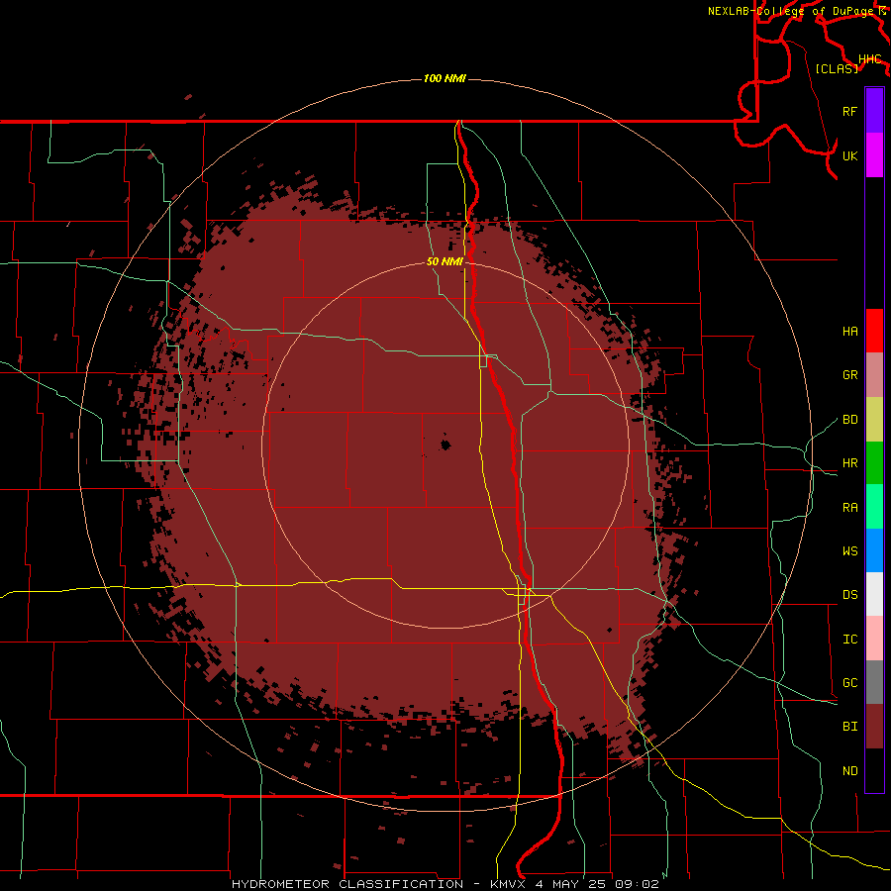Click the IC light pink legend swatch
This screenshot has height=891, width=891.
pos(874,639)
